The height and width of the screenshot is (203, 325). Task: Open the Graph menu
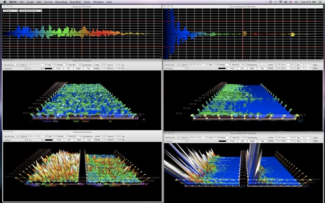[x=30, y=2]
